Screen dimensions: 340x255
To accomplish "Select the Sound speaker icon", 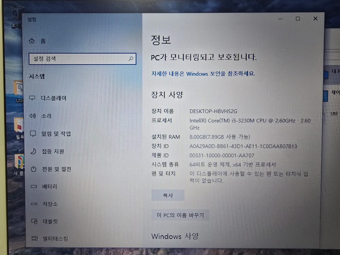I will click(33, 116).
